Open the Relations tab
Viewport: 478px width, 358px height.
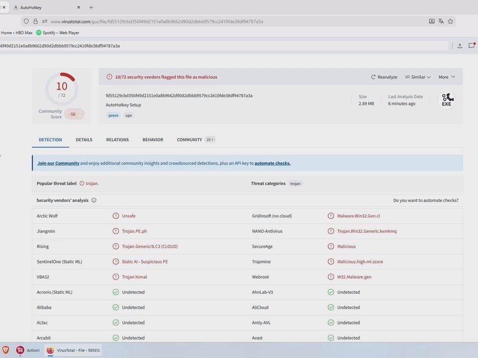(117, 140)
